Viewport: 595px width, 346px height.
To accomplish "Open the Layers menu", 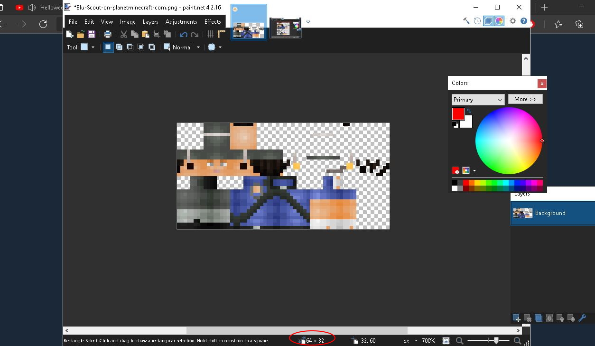I will click(150, 21).
